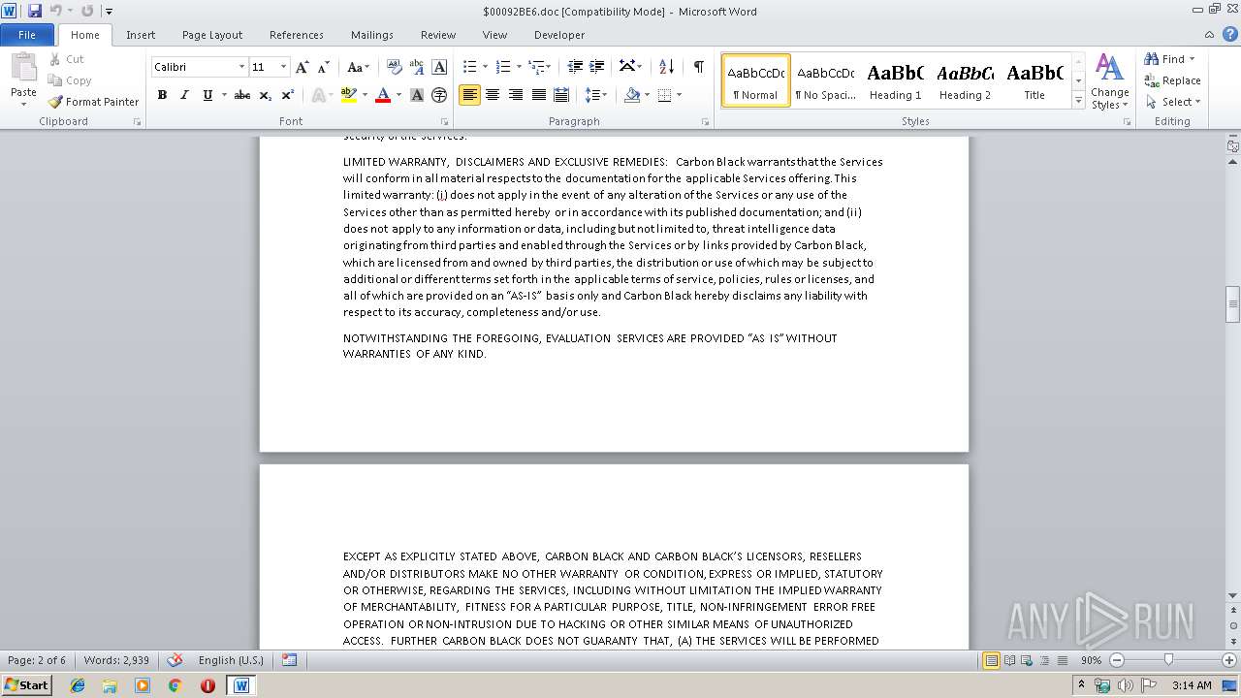Click Find in Editing group
Screen dimensions: 1241x698
click(x=1165, y=59)
